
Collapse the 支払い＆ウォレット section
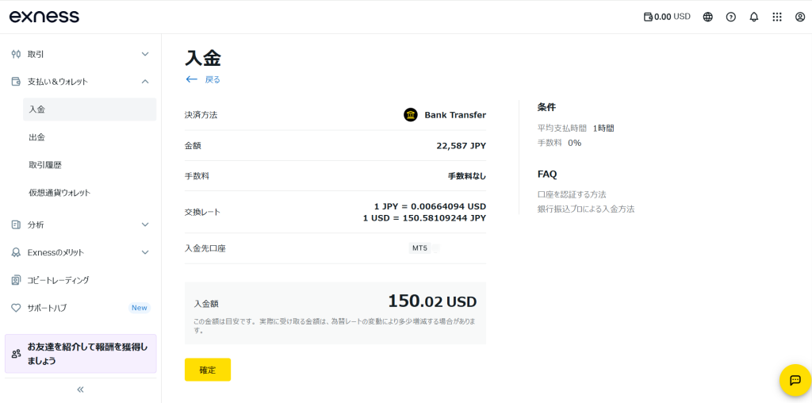(80, 82)
